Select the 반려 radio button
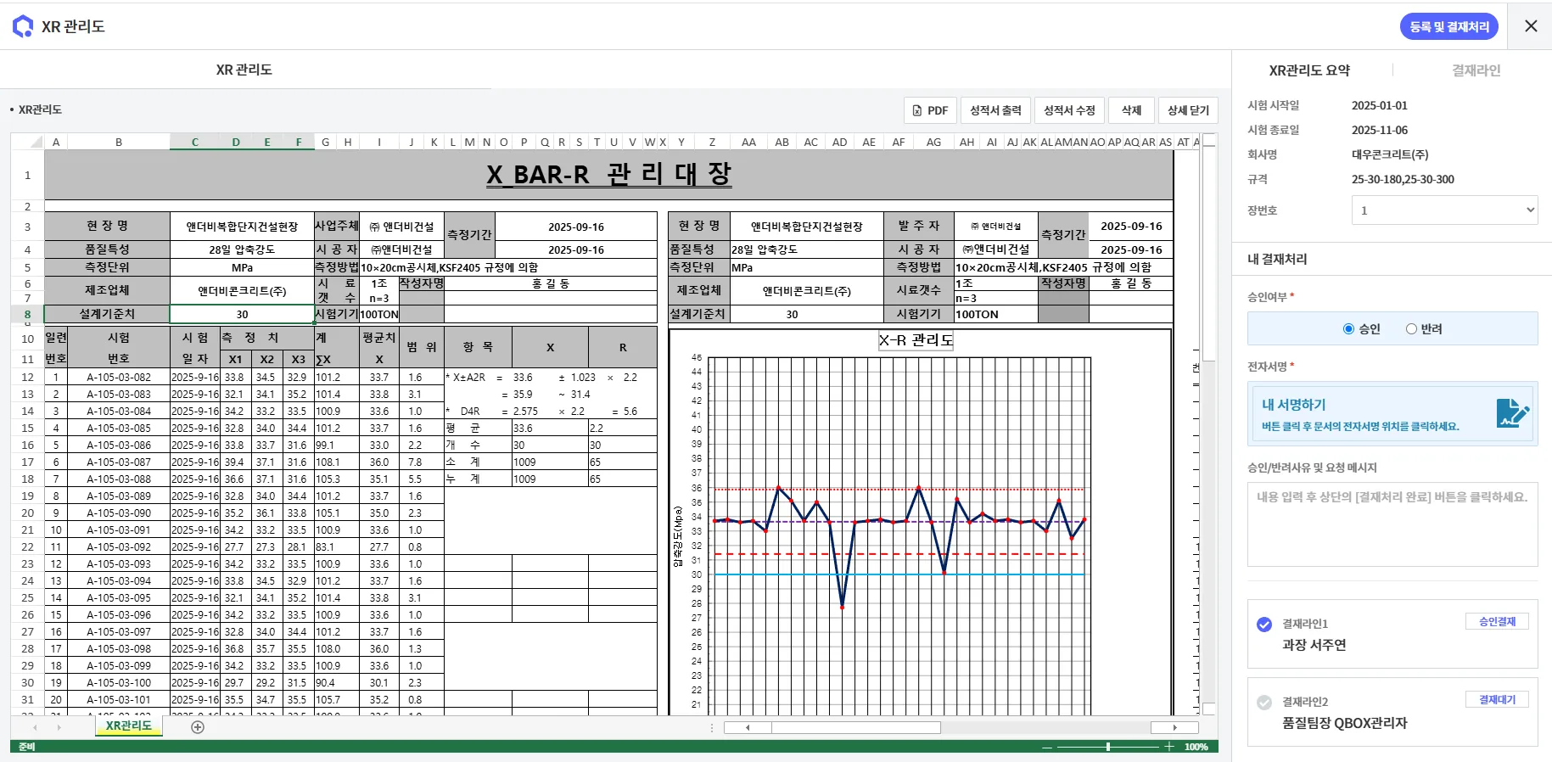 (1411, 329)
